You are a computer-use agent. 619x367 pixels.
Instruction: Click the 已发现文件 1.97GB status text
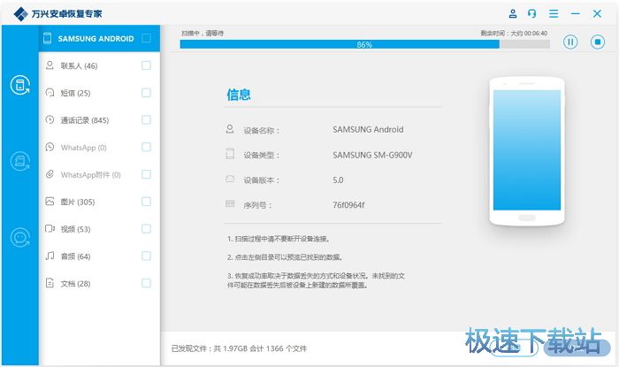tap(239, 348)
